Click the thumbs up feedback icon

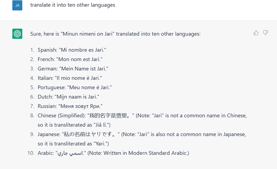[256, 33]
